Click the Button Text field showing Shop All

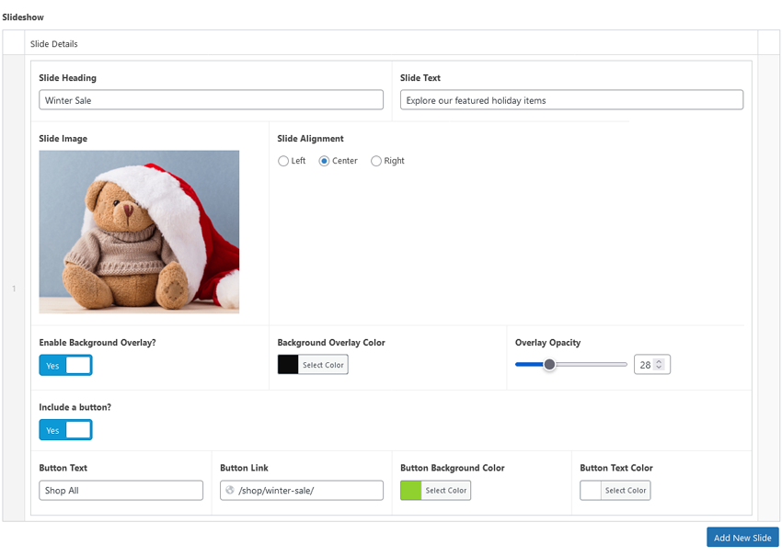[x=121, y=490]
